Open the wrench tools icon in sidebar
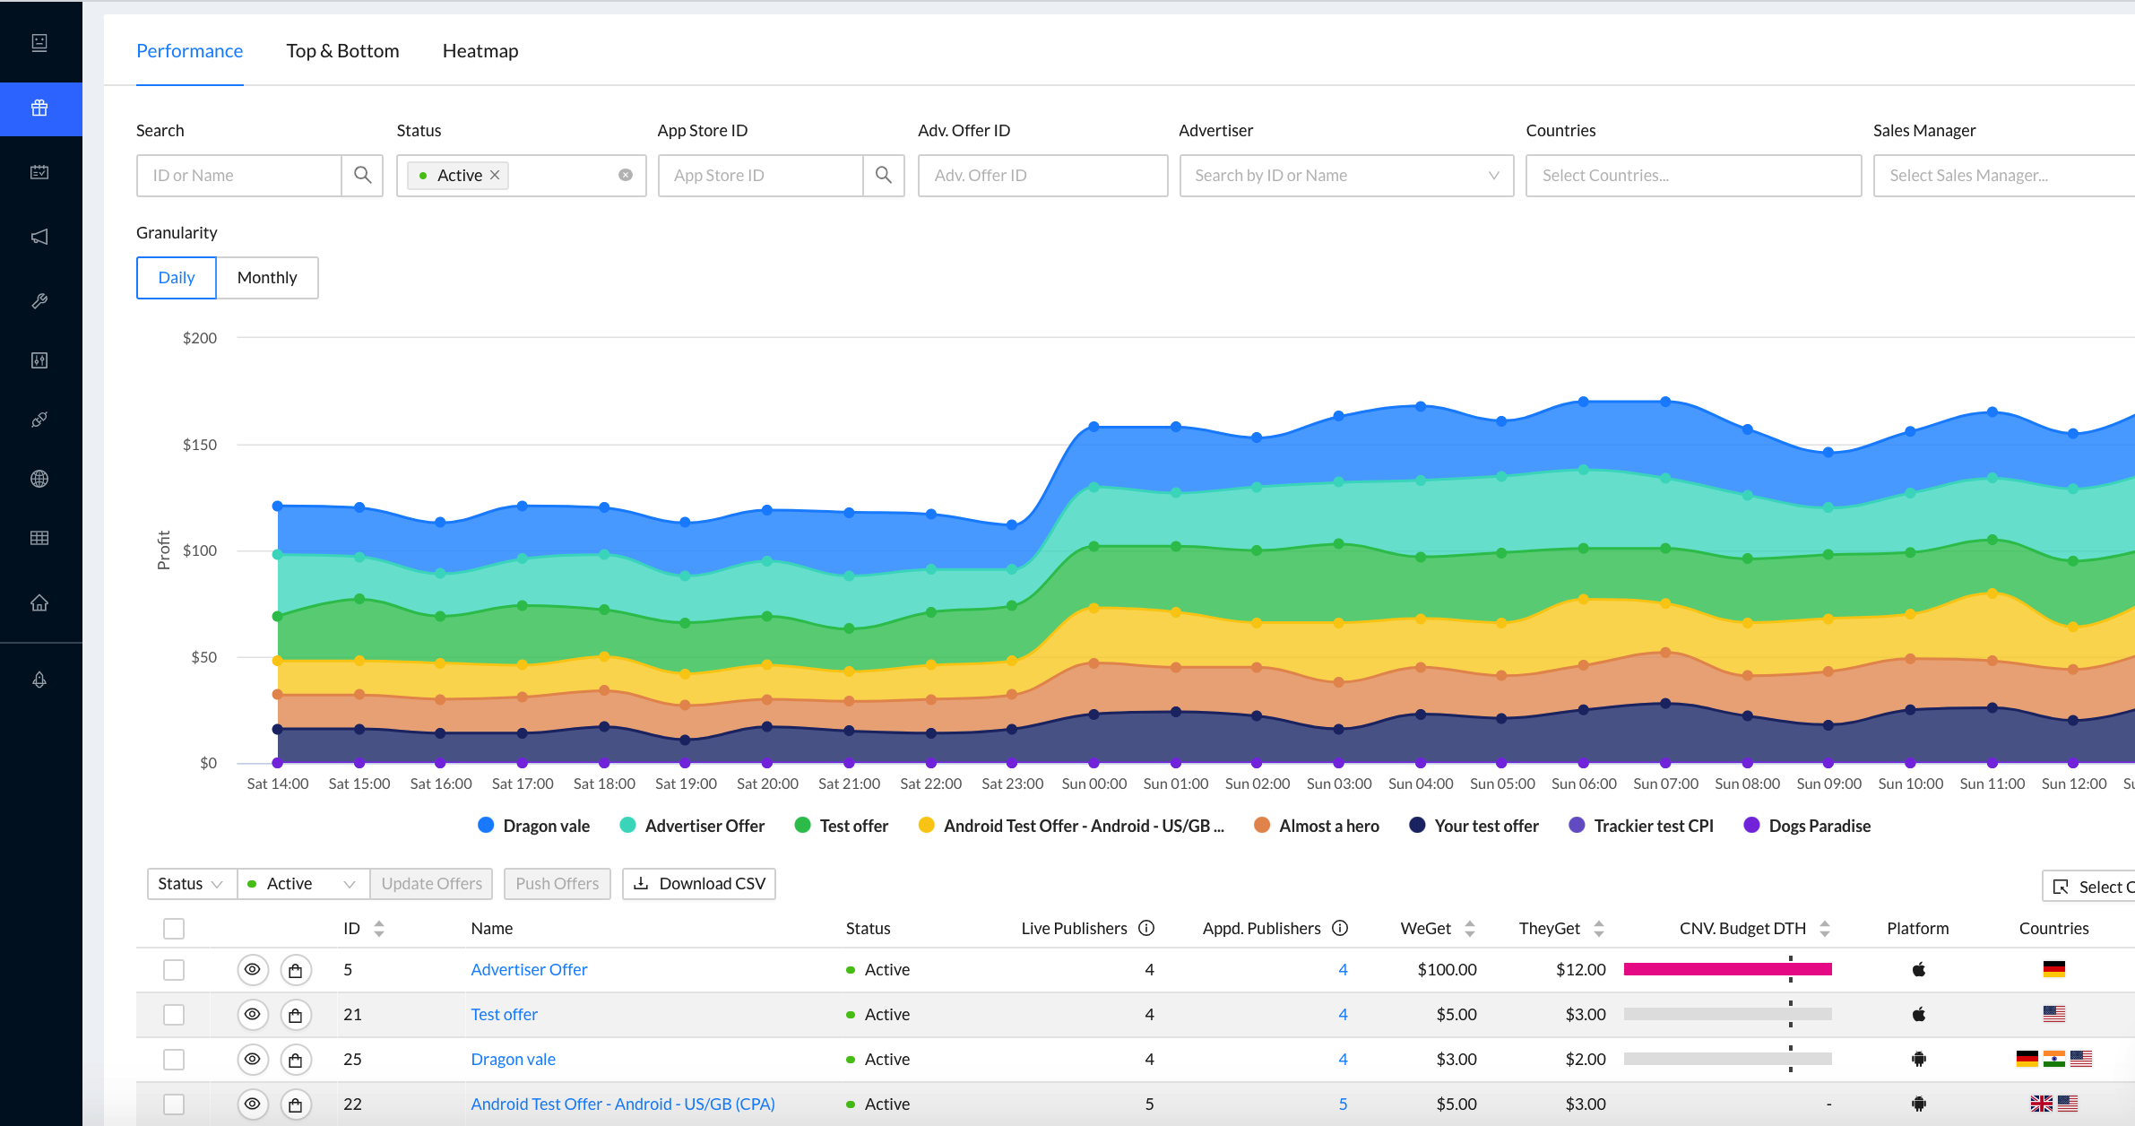 click(x=39, y=300)
